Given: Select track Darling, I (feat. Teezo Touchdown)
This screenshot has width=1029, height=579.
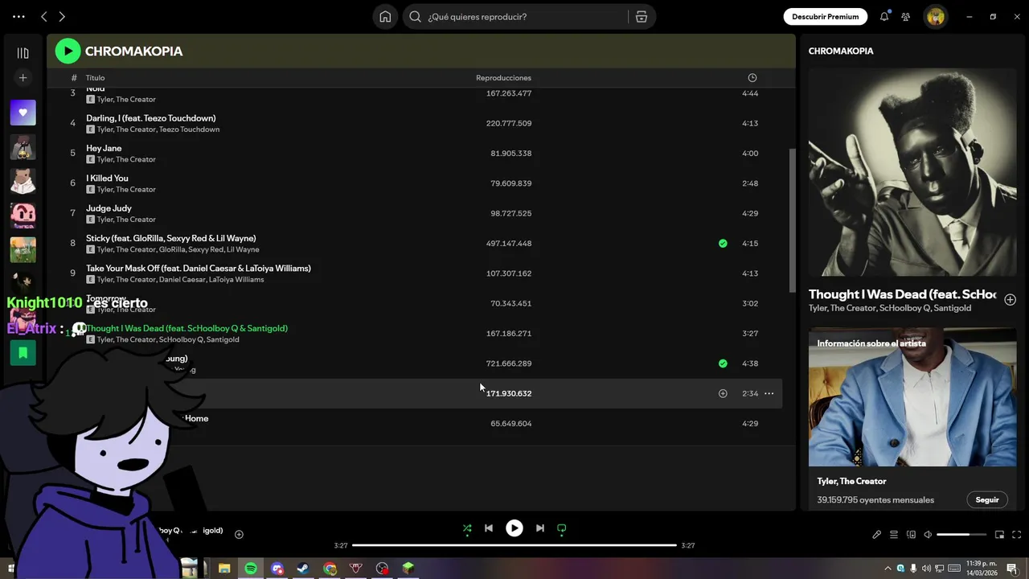Looking at the screenshot, I should [x=151, y=118].
